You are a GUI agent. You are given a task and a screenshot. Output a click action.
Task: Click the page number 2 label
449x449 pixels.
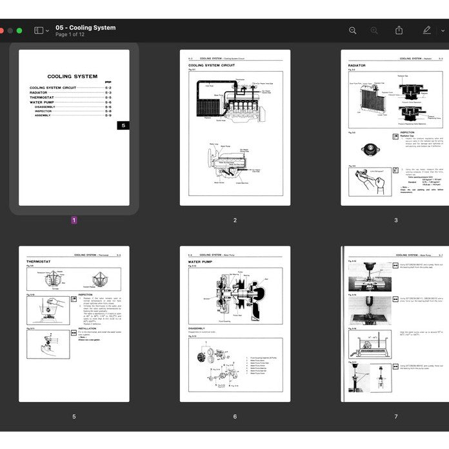point(235,220)
